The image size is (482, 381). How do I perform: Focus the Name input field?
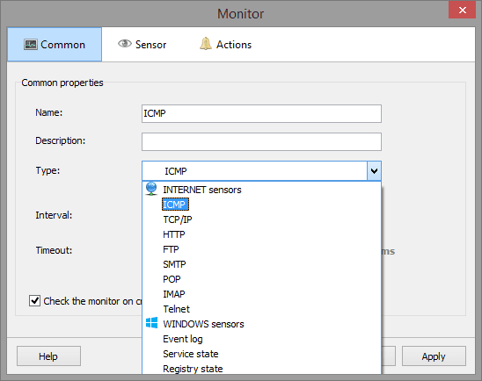(261, 113)
